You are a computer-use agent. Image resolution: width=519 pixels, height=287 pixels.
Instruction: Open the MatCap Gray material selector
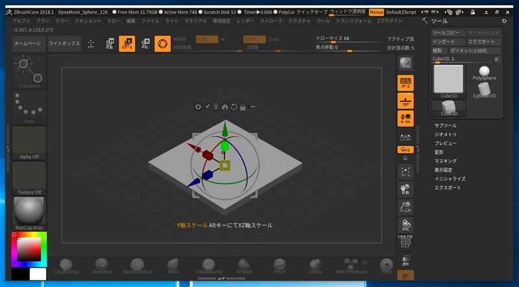(x=29, y=214)
